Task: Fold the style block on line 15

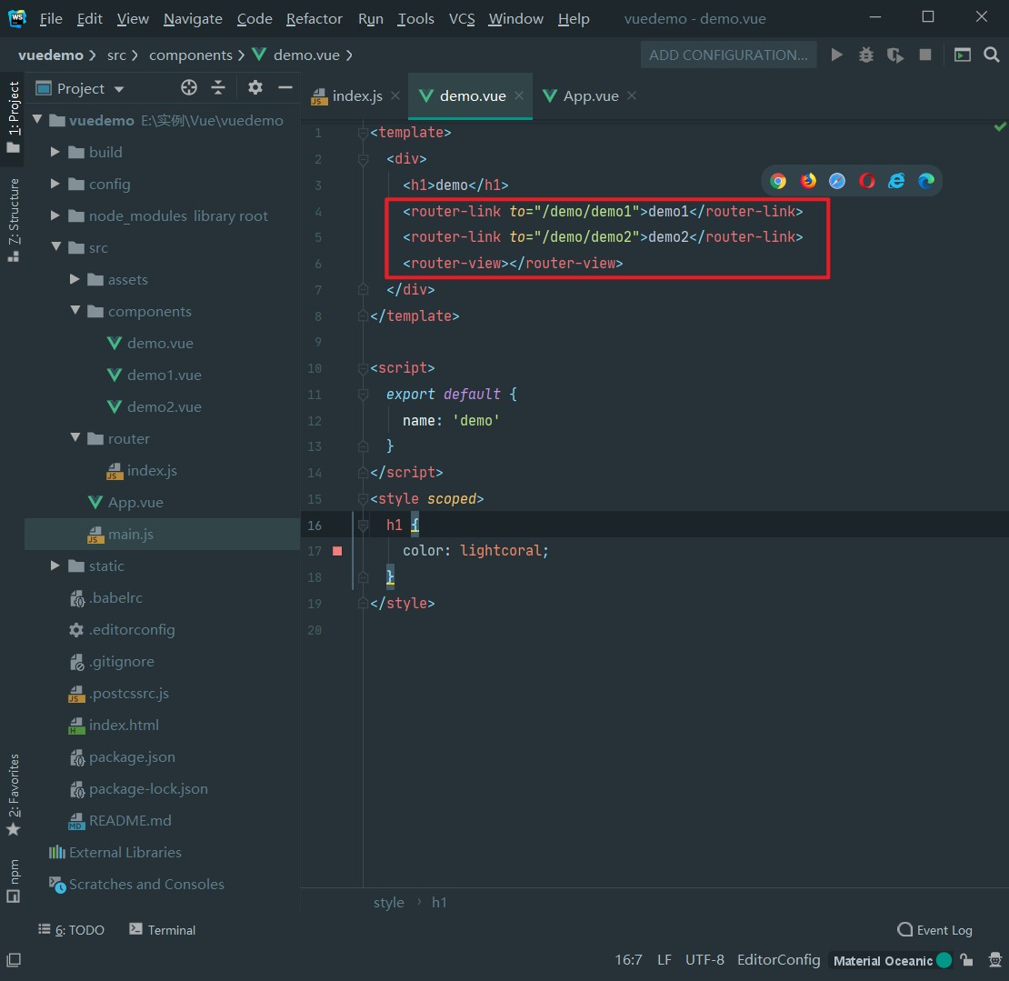Action: pos(363,499)
